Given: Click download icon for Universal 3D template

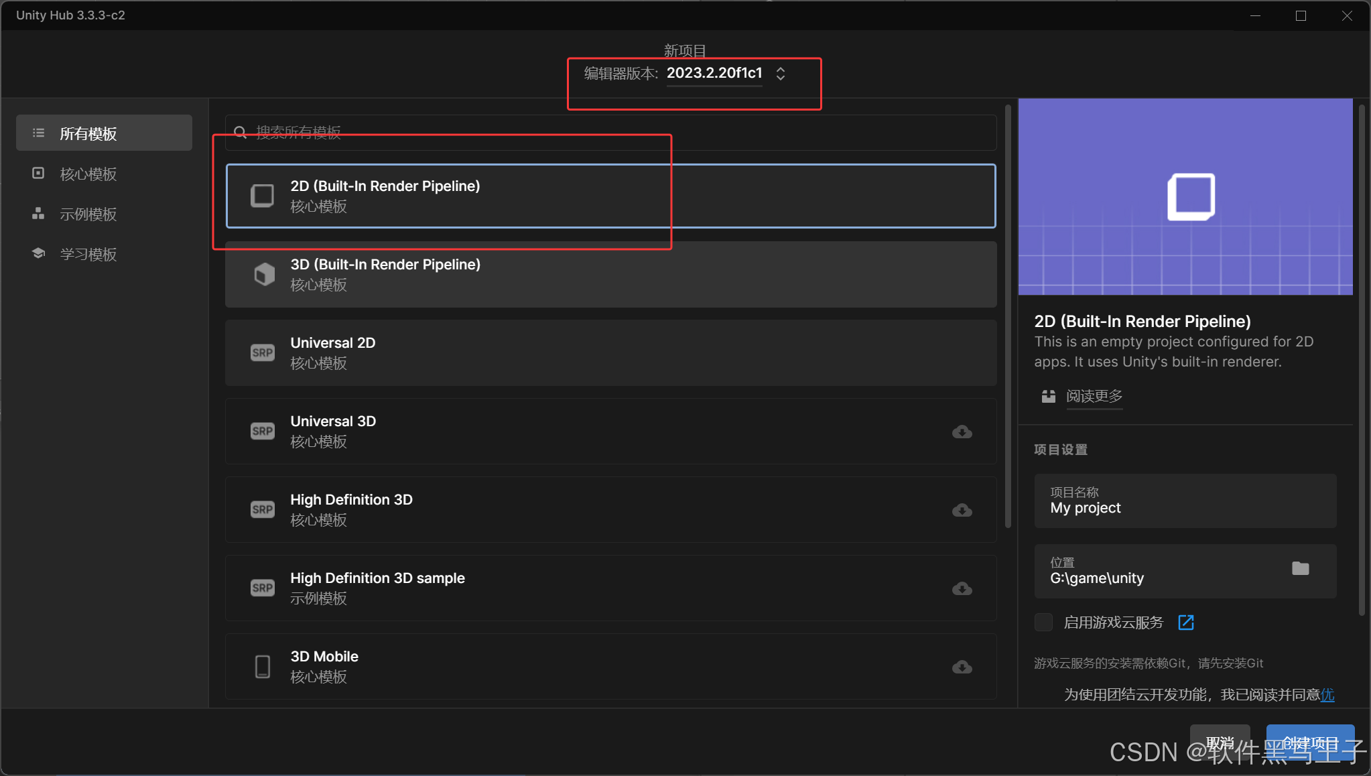Looking at the screenshot, I should [x=962, y=432].
